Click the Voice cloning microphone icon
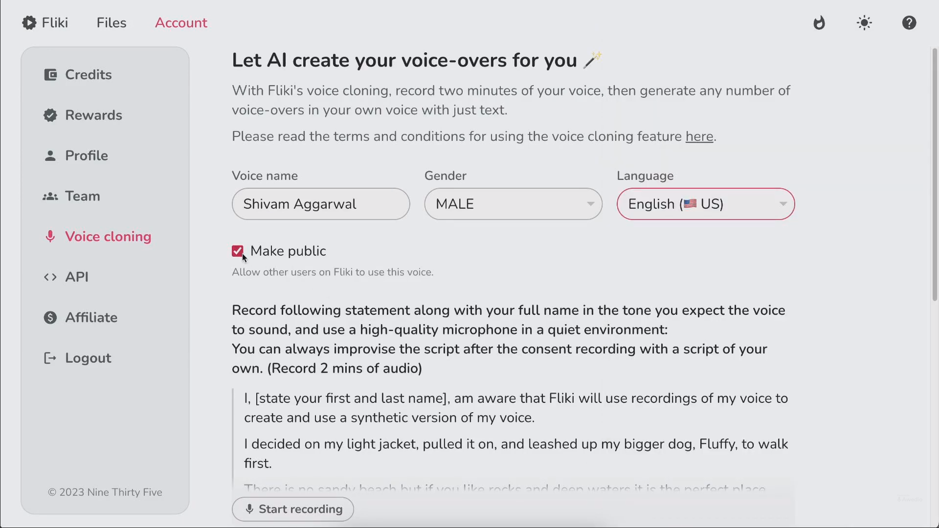Viewport: 939px width, 528px height. 50,237
